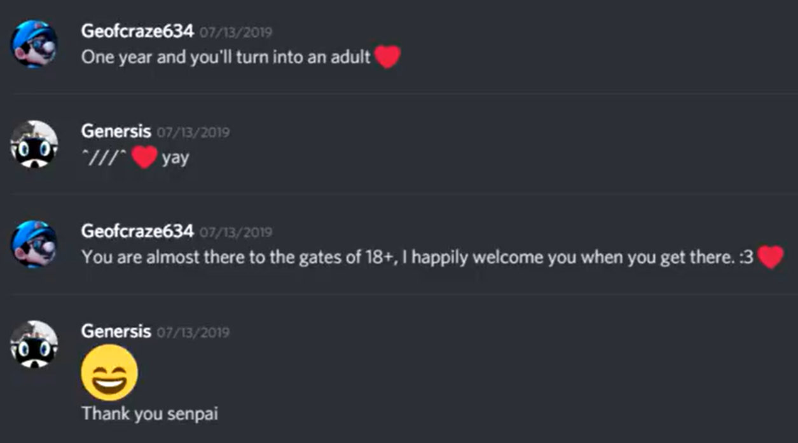Click the 'One year and you'll turn' message text
Image resolution: width=798 pixels, height=443 pixels.
click(226, 57)
